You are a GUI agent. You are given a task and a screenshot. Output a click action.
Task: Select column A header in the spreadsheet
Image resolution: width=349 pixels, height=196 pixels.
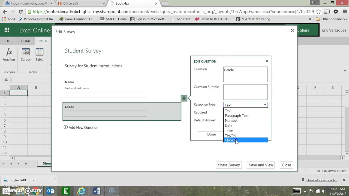click(x=19, y=87)
